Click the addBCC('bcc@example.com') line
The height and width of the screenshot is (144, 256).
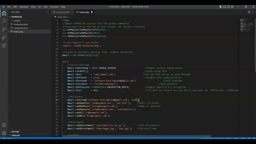pos(89,116)
